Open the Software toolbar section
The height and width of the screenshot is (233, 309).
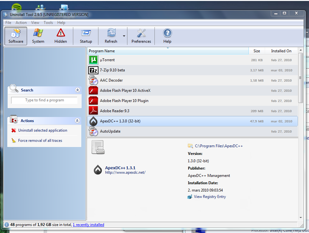pos(16,36)
